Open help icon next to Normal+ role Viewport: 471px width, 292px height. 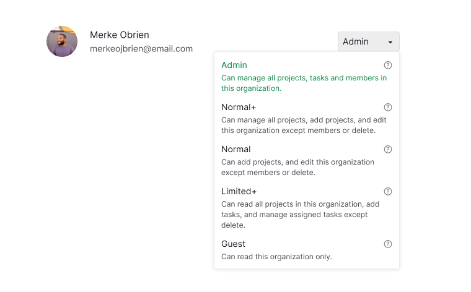388,107
